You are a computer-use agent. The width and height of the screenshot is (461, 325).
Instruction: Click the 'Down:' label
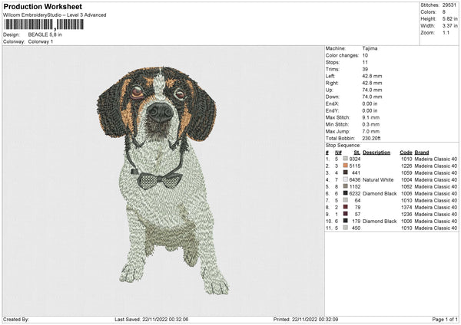point(332,97)
